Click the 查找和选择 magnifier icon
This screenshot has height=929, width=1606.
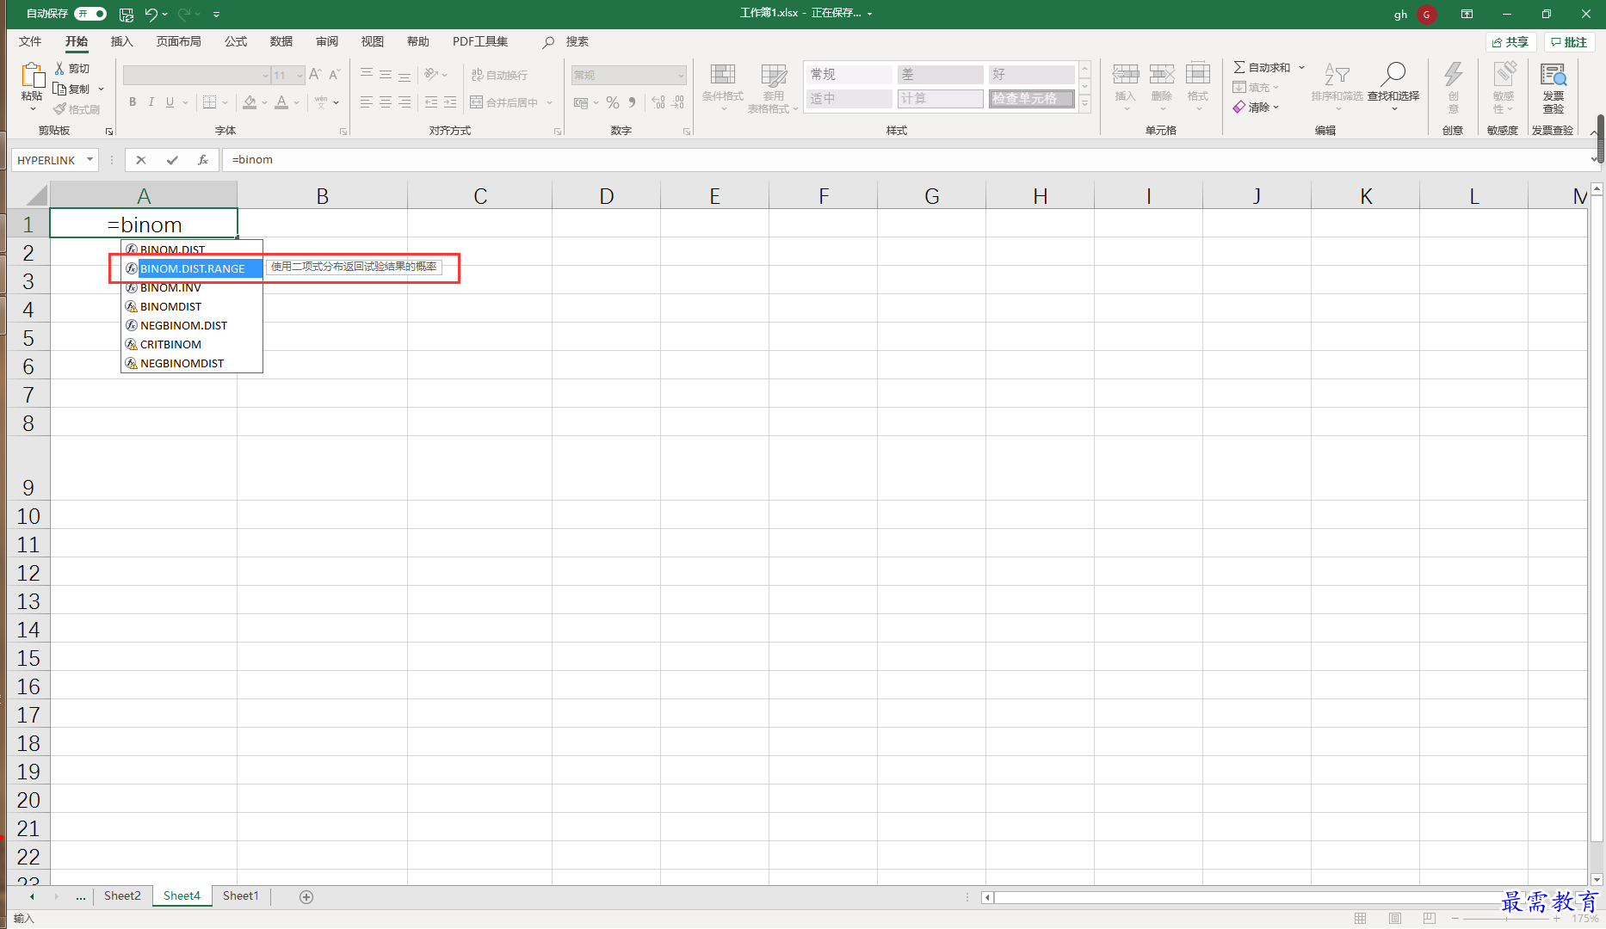tap(1393, 74)
